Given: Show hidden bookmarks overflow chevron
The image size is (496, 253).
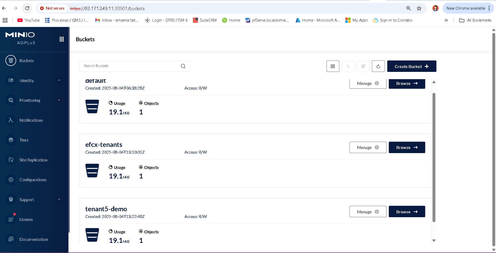Looking at the screenshot, I should pyautogui.click(x=446, y=20).
